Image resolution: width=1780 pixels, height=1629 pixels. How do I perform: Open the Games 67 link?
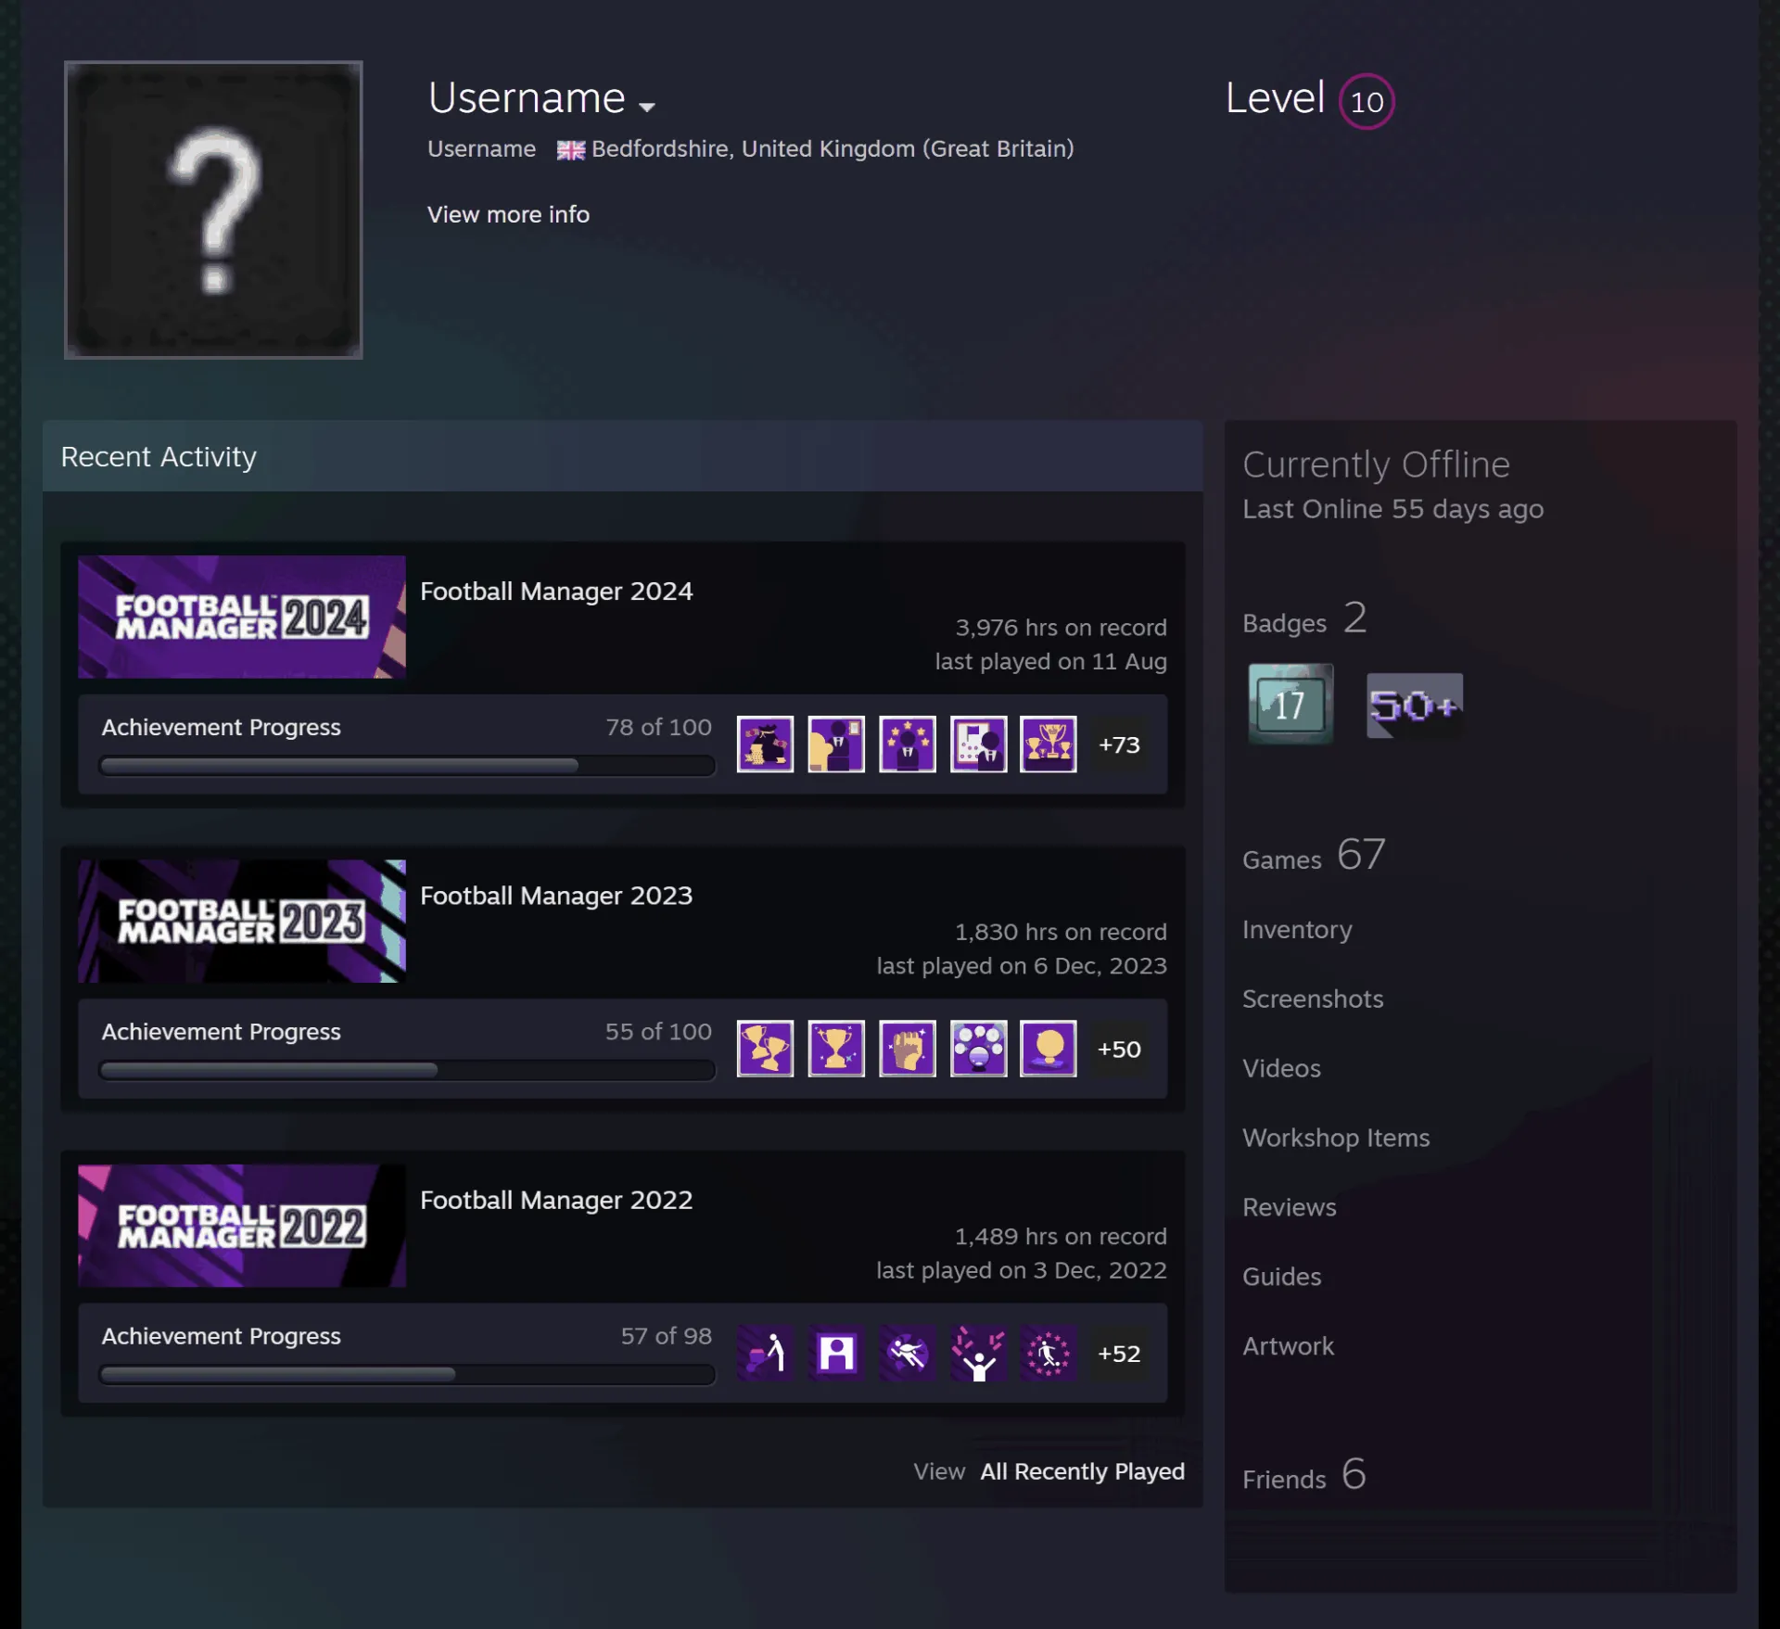pos(1314,856)
